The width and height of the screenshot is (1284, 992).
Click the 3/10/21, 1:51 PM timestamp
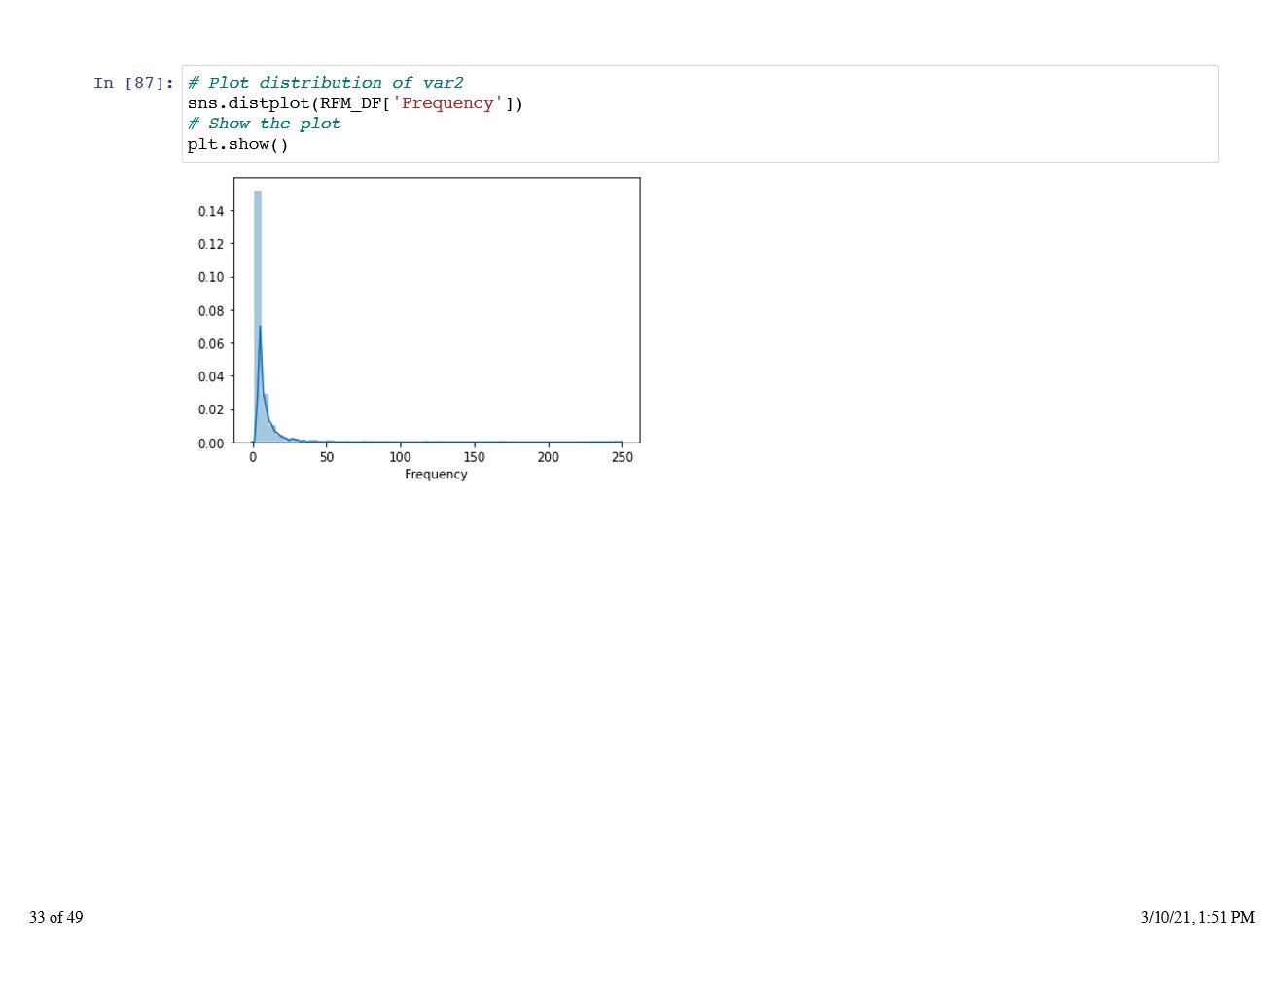[x=1196, y=917]
